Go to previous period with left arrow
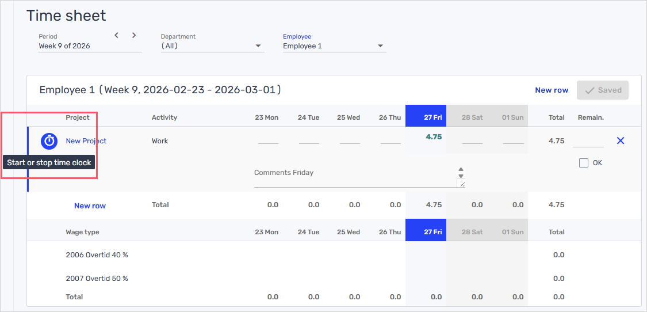 (117, 35)
